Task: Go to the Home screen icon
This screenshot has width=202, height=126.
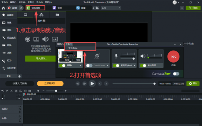Action: [4, 8]
